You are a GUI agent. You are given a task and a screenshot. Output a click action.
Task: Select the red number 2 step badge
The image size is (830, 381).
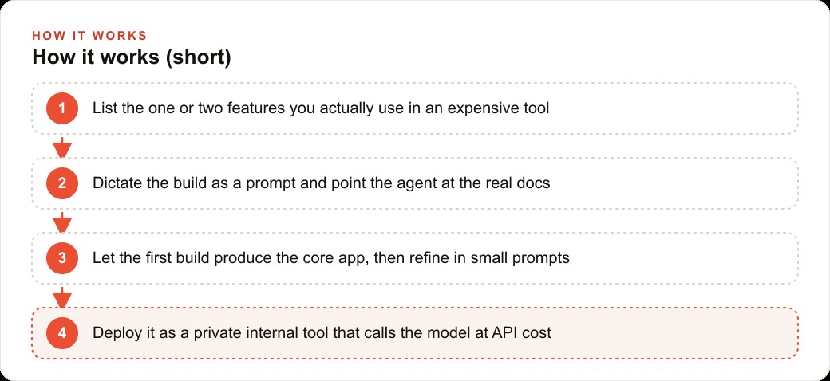62,183
